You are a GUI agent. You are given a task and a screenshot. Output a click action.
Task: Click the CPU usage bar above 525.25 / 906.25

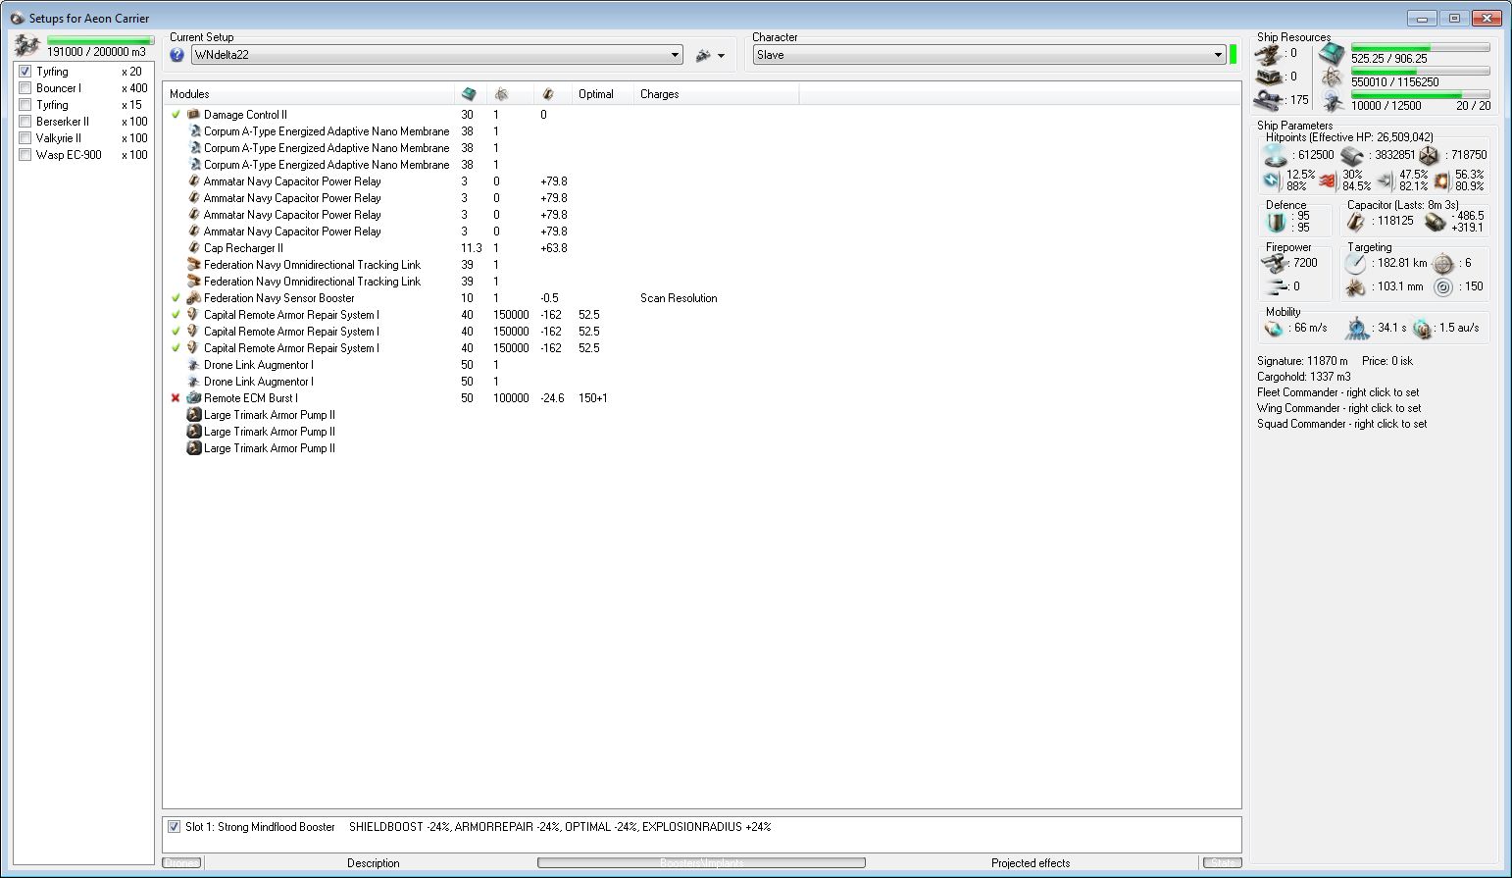[x=1421, y=47]
